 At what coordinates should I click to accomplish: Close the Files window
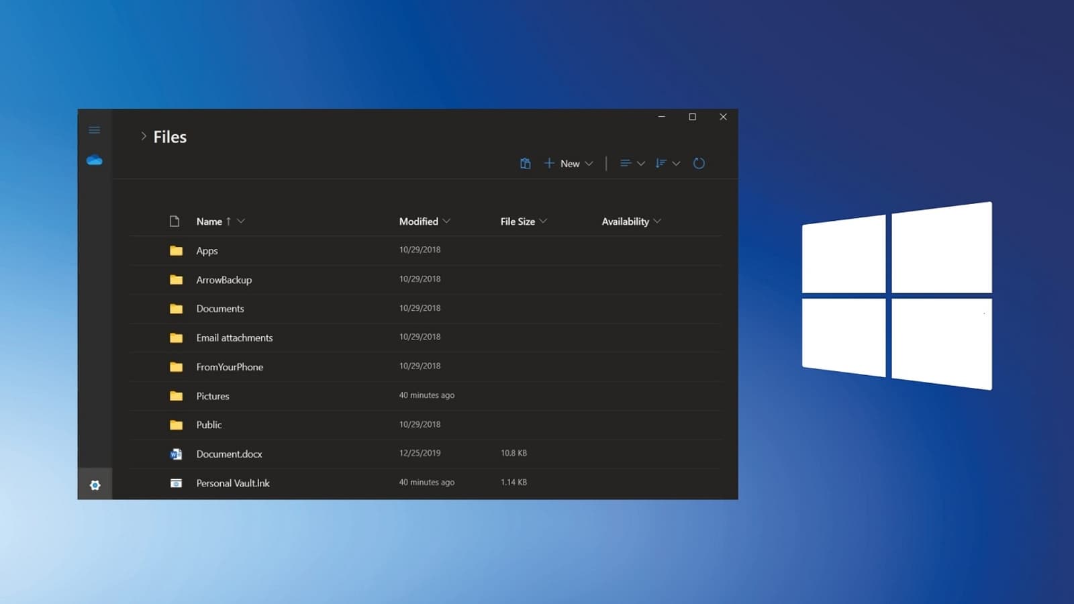pos(723,117)
